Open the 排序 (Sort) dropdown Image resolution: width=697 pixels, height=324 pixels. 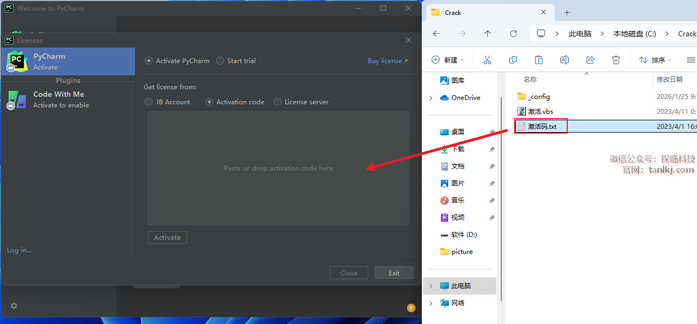[655, 60]
